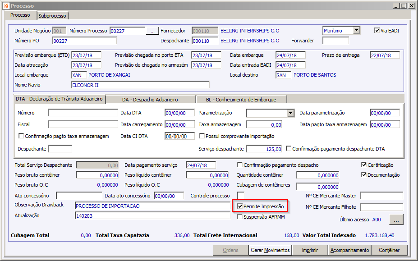
Task: Click Nº CE Mercante Filhote field
Action: 382,207
